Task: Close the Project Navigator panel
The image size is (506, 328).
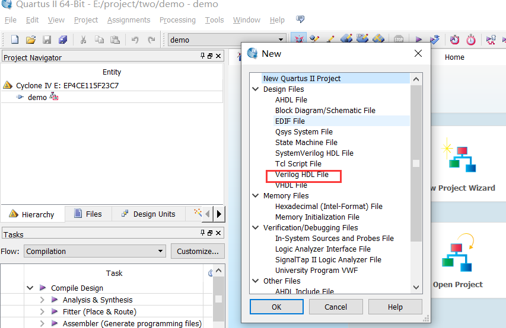Action: pos(218,56)
